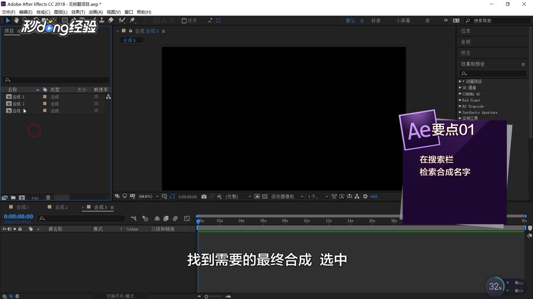533x299 pixels.
Task: Select the Rectangle shape tool
Action: (65, 20)
